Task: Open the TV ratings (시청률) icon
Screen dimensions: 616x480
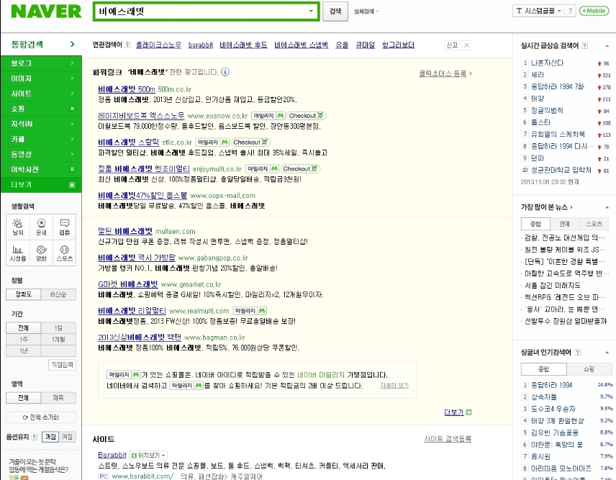Action: point(18,253)
